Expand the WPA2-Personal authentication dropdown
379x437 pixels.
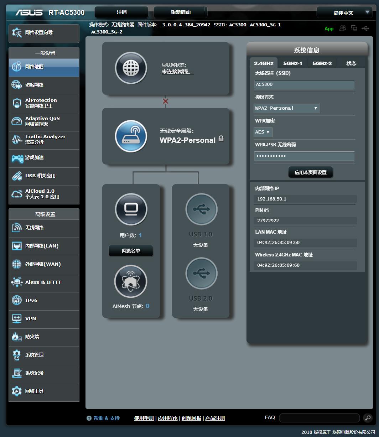(287, 108)
